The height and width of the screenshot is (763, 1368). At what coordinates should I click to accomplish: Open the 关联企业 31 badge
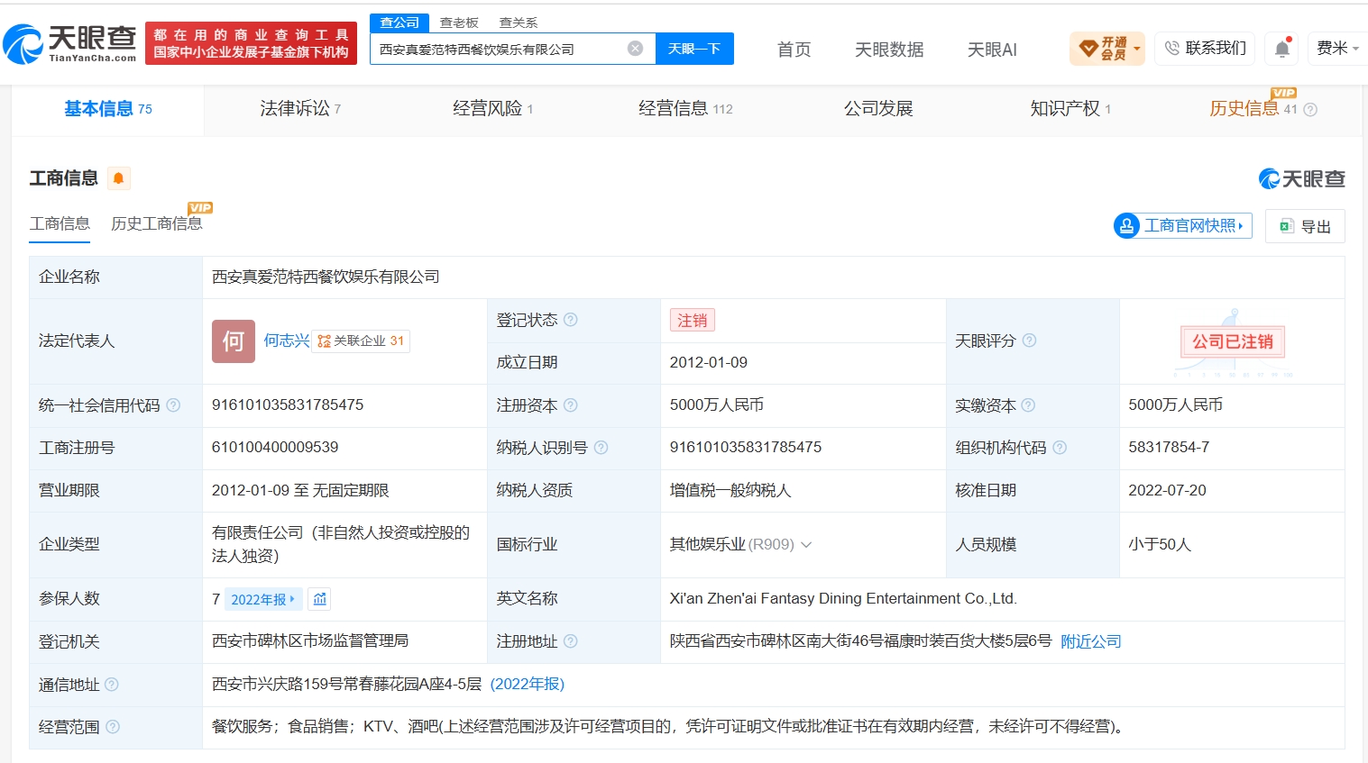(361, 341)
